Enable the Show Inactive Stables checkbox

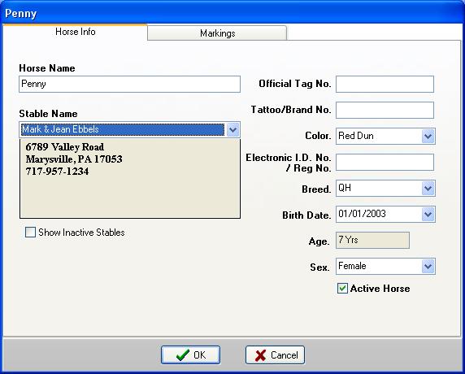click(x=30, y=233)
